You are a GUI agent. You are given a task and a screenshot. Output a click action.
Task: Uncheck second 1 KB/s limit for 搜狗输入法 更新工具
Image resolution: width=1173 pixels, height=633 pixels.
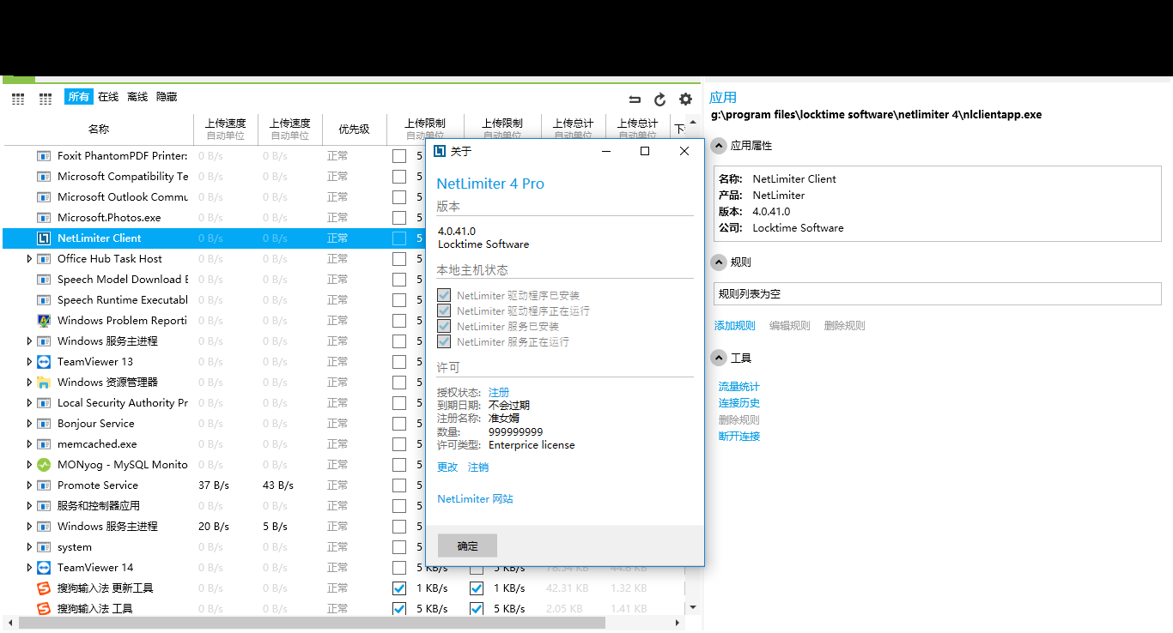pos(477,588)
